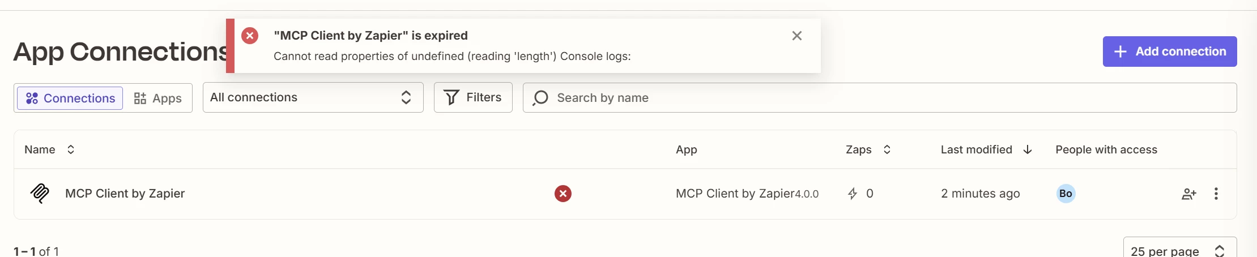Click the App column header
This screenshot has width=1257, height=257.
pos(686,149)
